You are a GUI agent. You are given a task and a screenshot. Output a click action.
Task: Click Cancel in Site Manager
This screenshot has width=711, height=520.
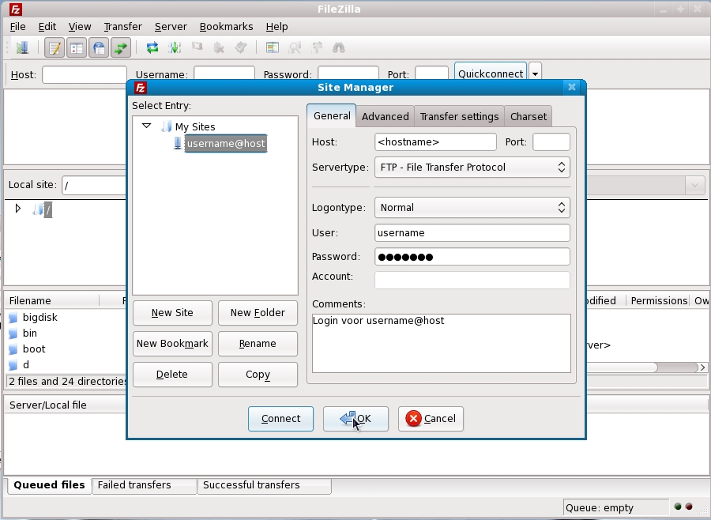click(431, 419)
